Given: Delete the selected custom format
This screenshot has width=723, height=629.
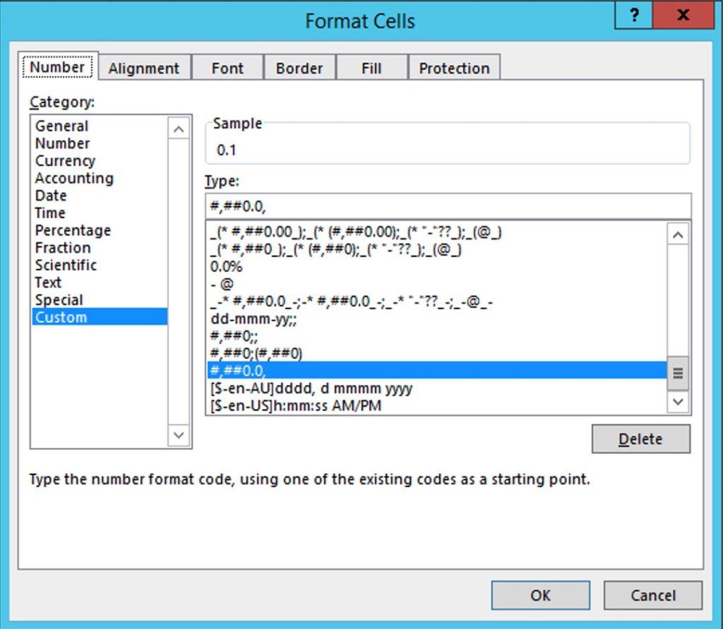Looking at the screenshot, I should click(640, 439).
